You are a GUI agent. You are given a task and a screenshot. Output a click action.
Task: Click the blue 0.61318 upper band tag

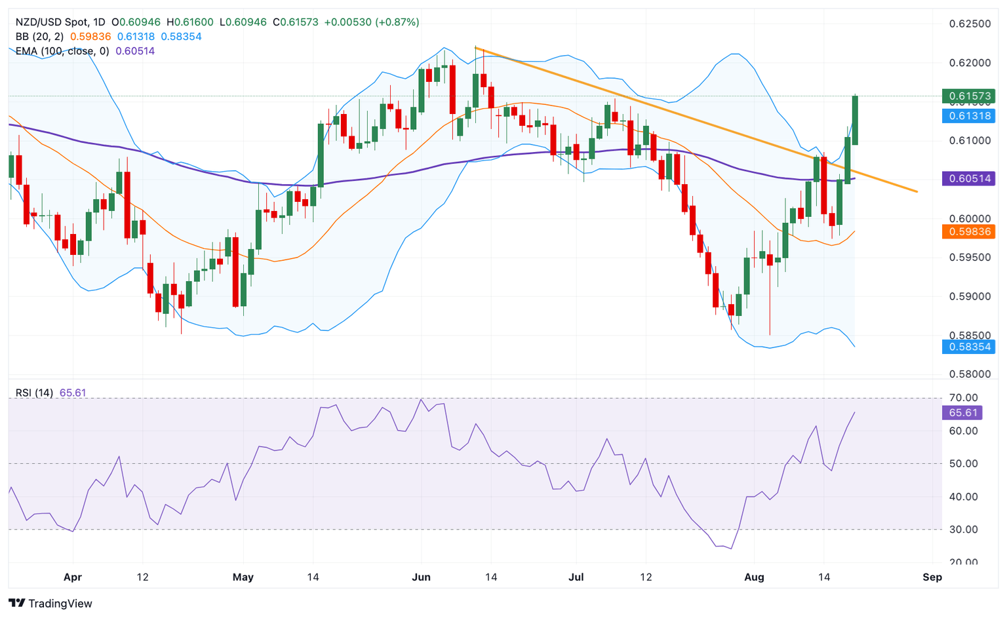click(968, 116)
